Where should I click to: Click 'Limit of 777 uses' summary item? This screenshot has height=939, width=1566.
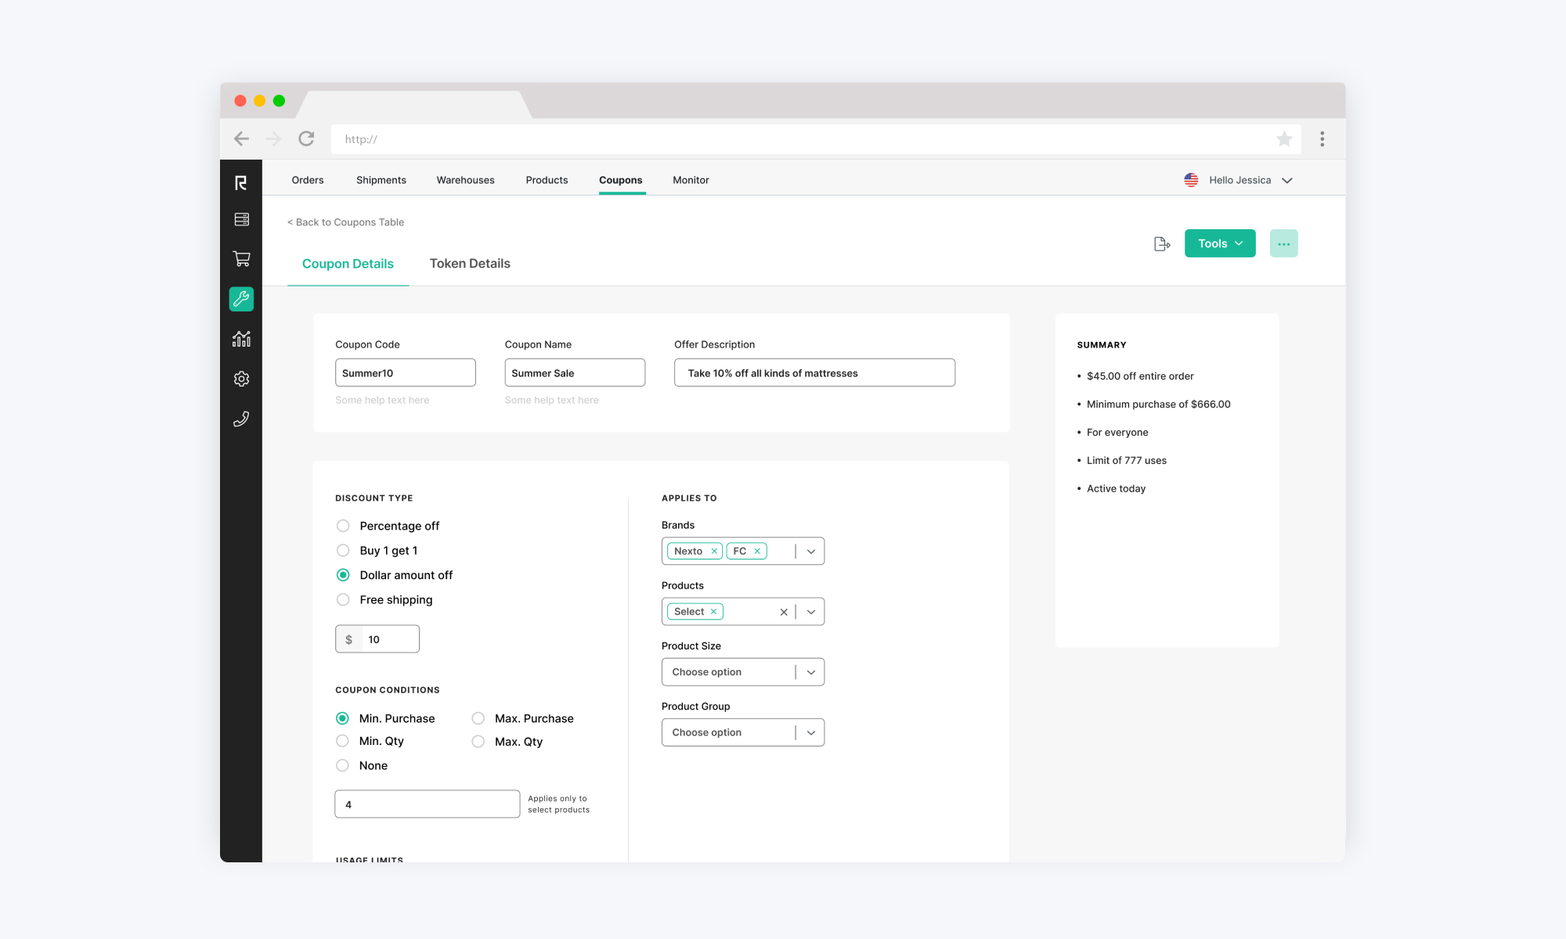point(1126,461)
